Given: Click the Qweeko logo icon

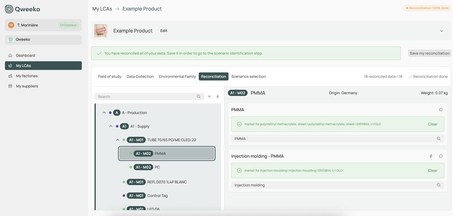Looking at the screenshot, I should coord(9,9).
